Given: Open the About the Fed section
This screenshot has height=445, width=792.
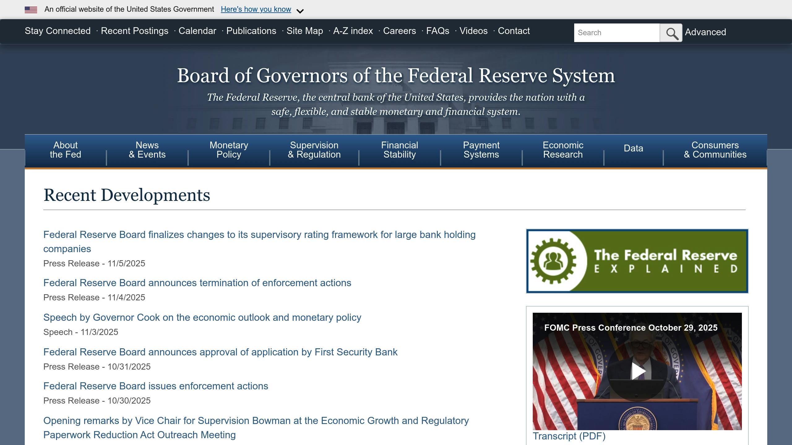Looking at the screenshot, I should (x=65, y=150).
